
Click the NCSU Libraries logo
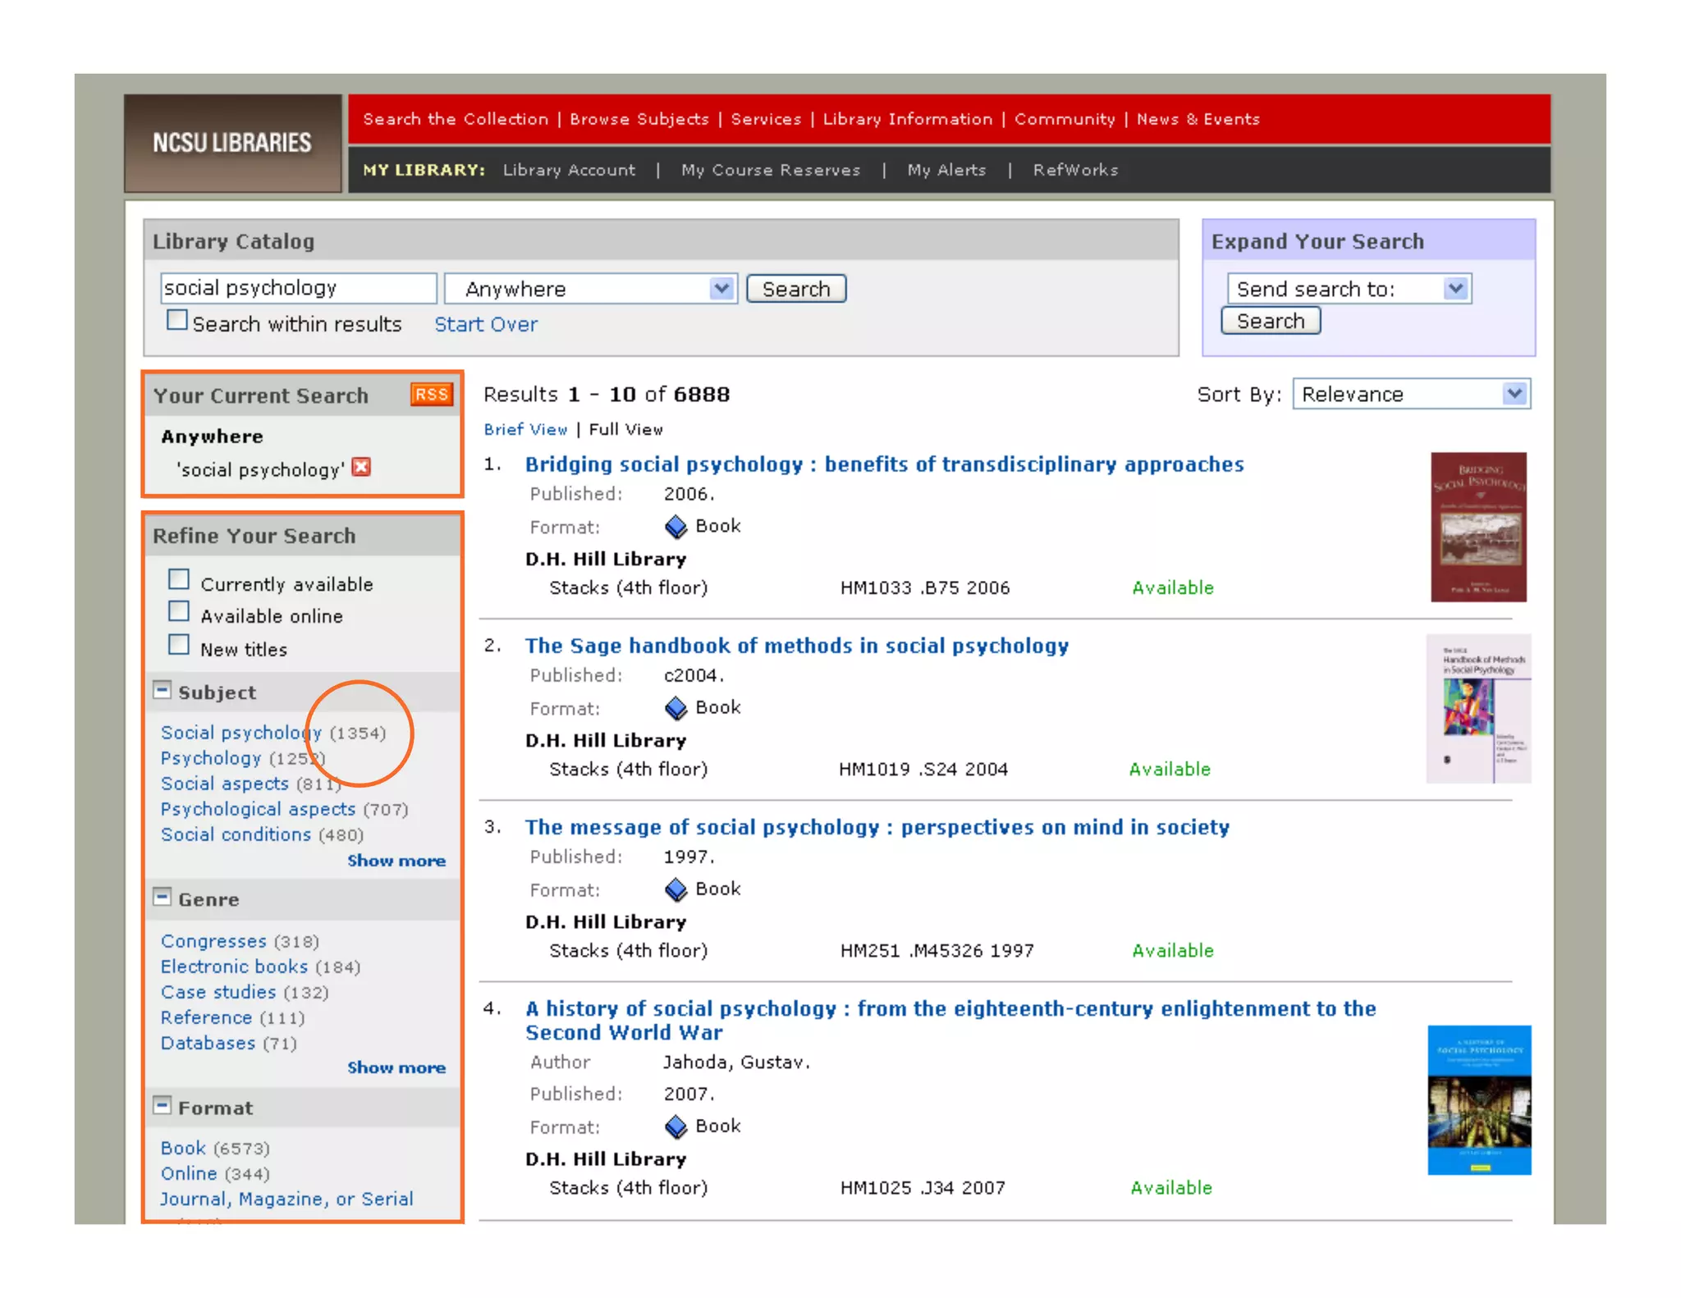(x=232, y=144)
